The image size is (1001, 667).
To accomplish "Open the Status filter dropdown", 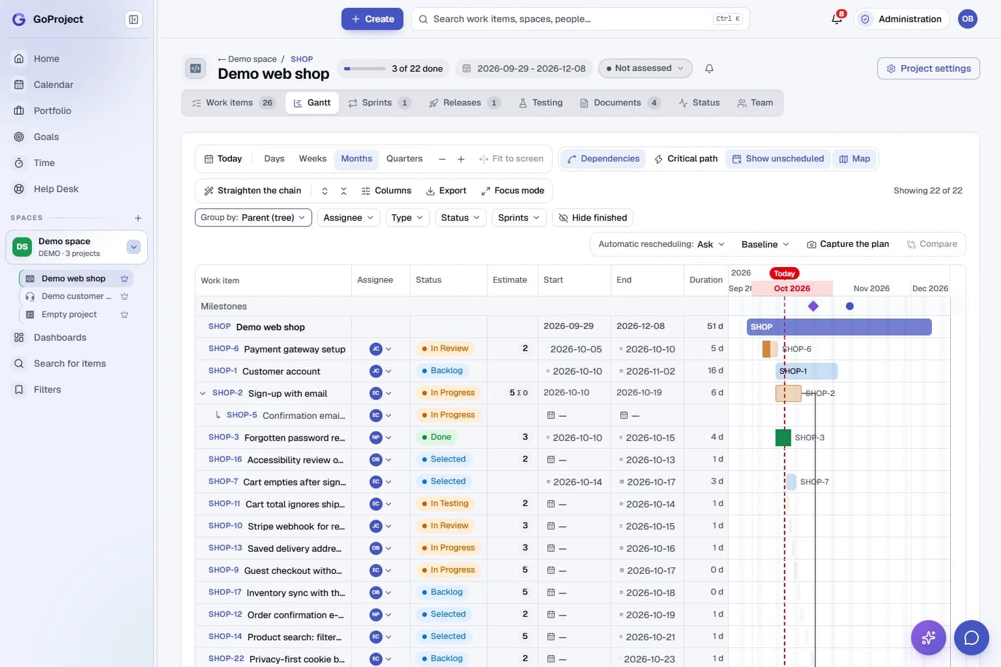I will tap(460, 218).
